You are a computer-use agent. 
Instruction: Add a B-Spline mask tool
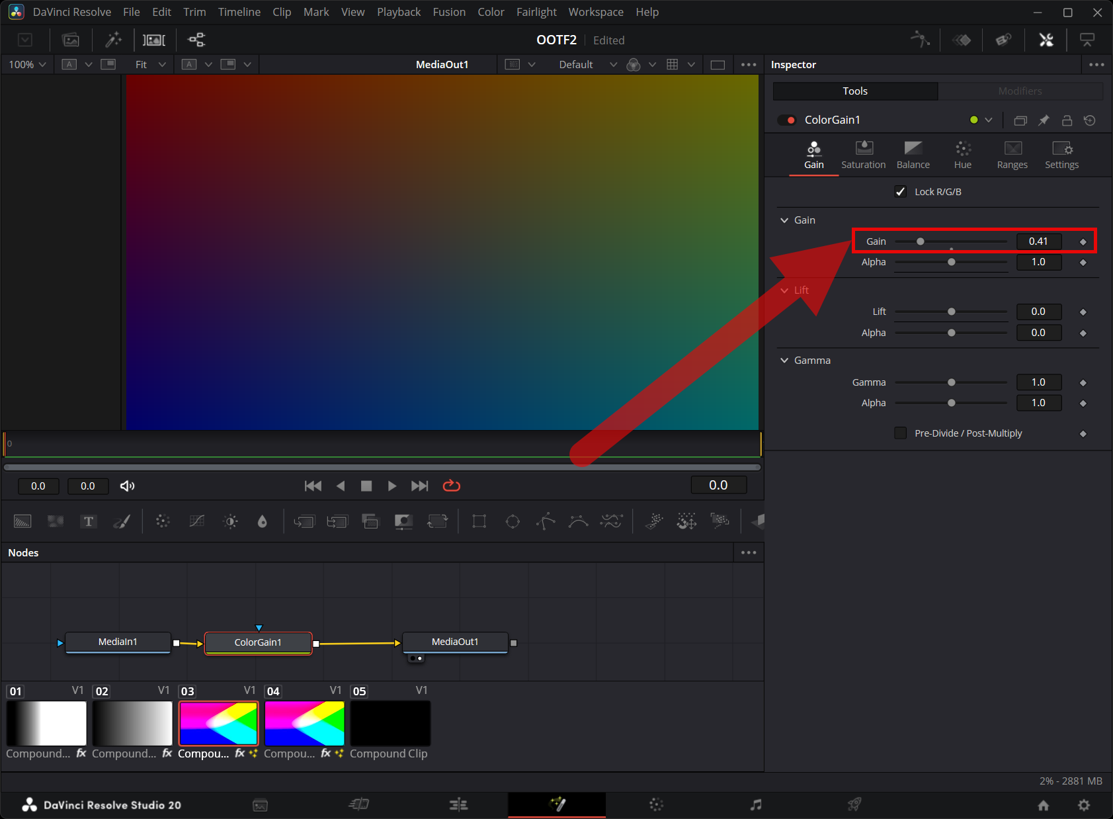[x=579, y=521]
